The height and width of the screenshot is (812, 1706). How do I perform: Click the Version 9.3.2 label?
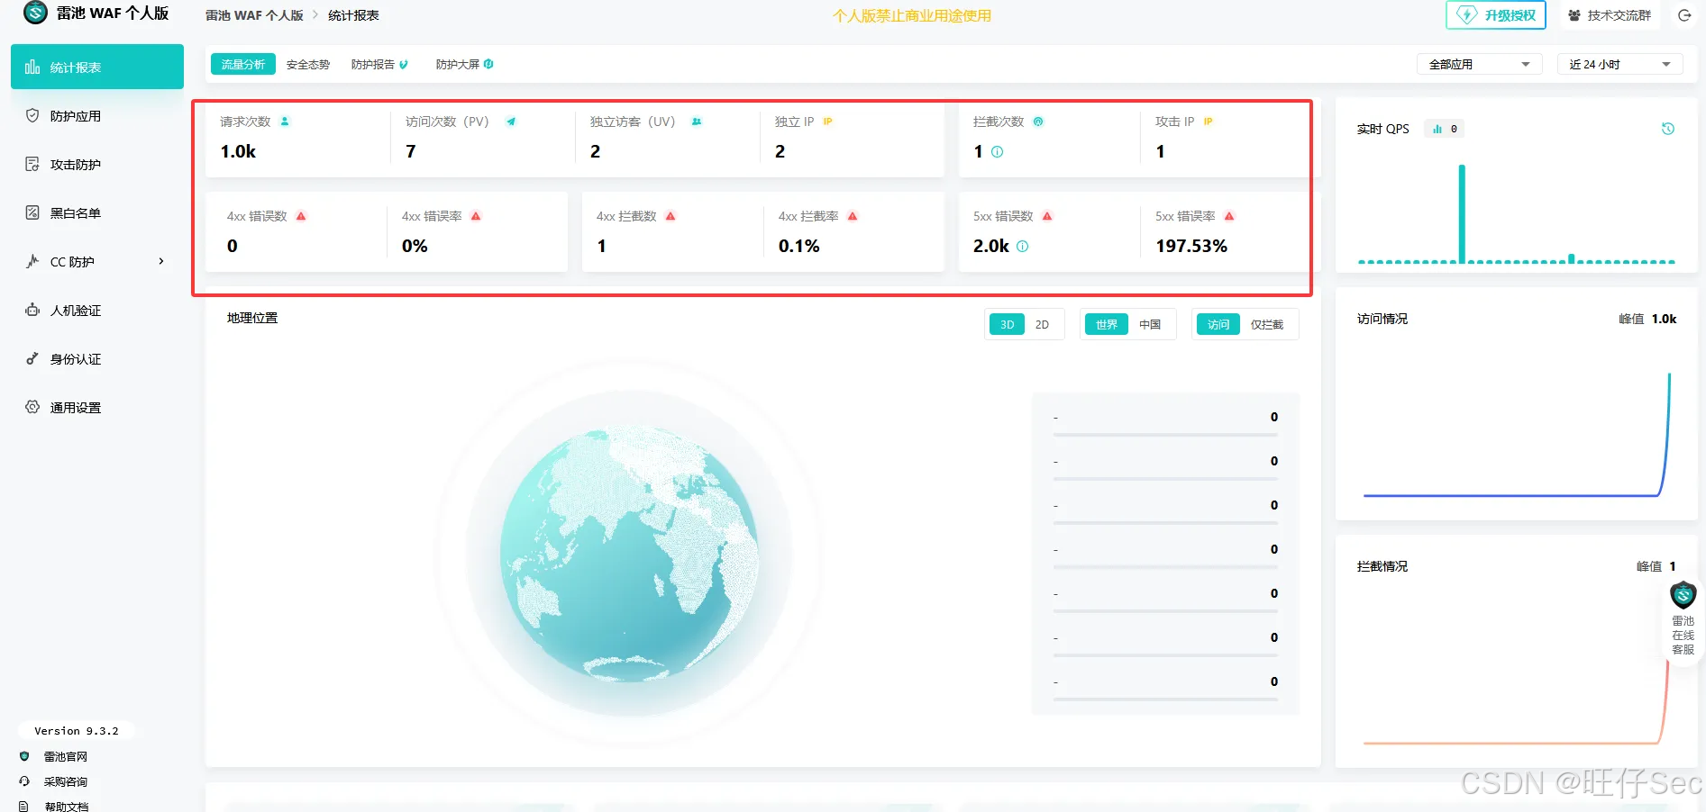(77, 731)
